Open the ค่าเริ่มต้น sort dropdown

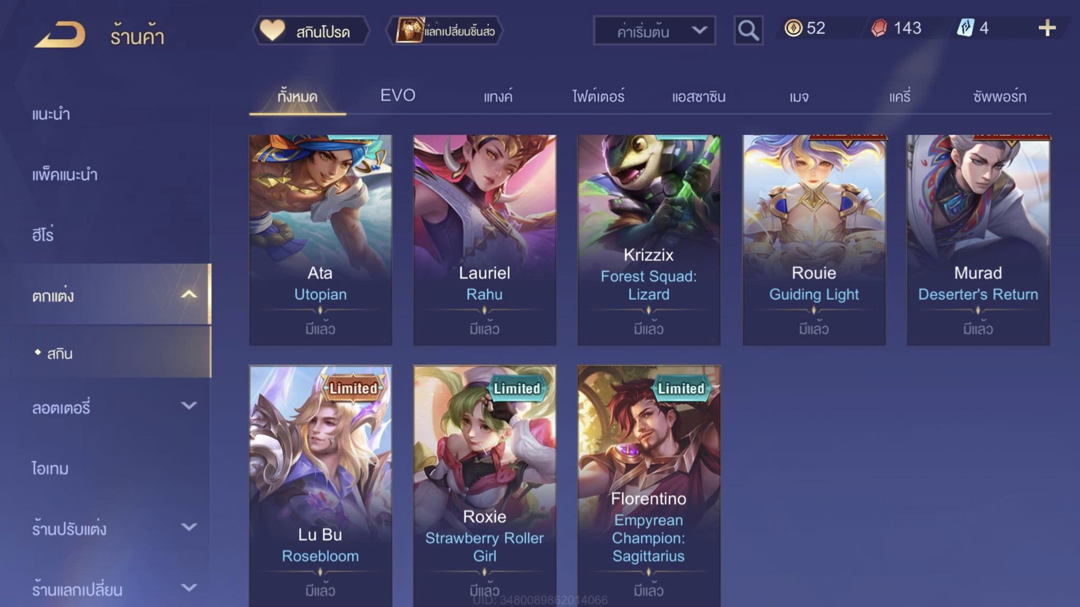pyautogui.click(x=654, y=31)
